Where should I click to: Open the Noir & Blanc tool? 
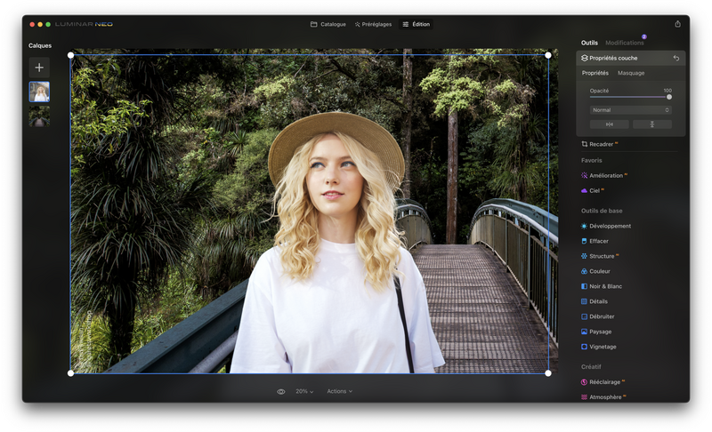[602, 286]
